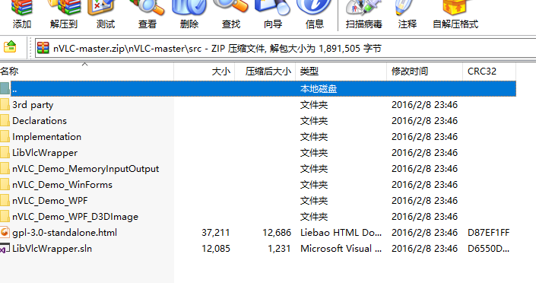Sort by Modified time (修改时间) column header
The image size is (536, 283).
click(424, 72)
